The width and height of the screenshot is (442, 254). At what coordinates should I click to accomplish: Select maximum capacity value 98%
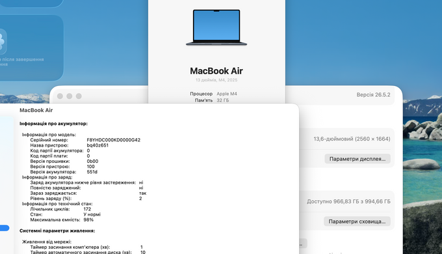(x=88, y=220)
